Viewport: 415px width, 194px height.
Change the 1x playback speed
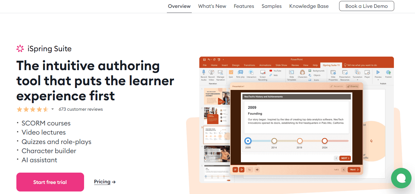(x=249, y=169)
